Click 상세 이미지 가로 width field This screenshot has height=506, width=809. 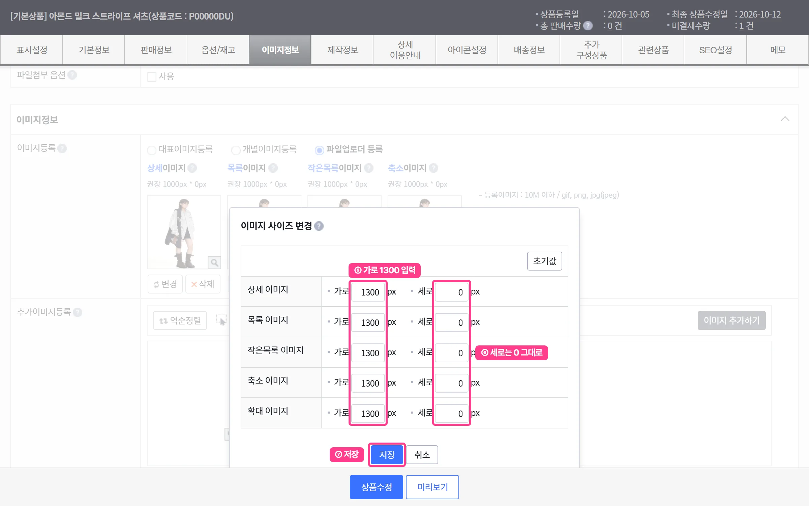pos(368,292)
